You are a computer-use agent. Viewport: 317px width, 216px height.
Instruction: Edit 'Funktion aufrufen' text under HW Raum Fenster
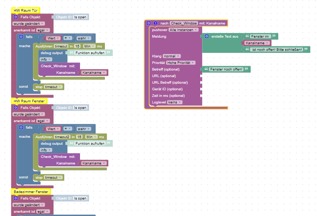(90, 143)
